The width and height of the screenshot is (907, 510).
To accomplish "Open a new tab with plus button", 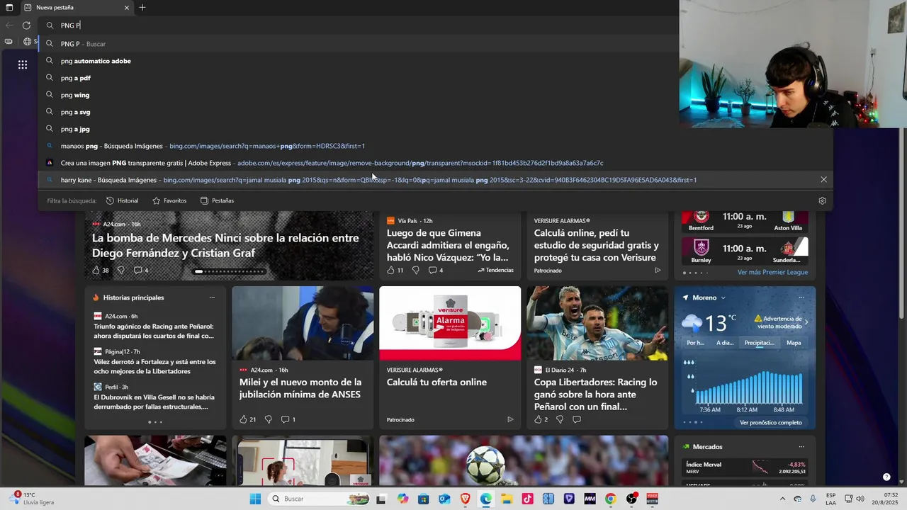I will click(x=142, y=7).
